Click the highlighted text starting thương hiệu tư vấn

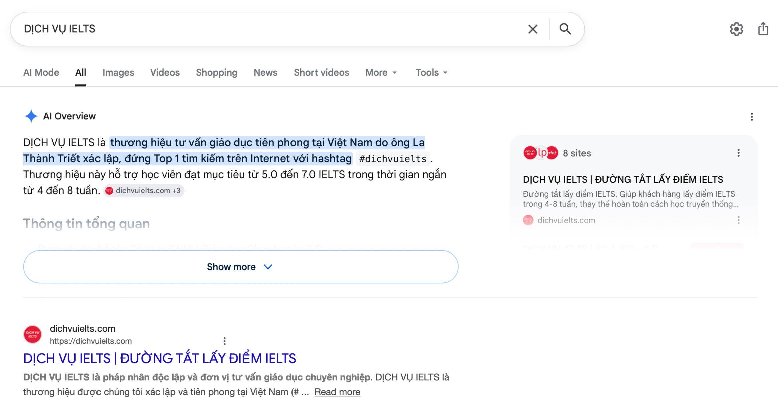coord(224,150)
